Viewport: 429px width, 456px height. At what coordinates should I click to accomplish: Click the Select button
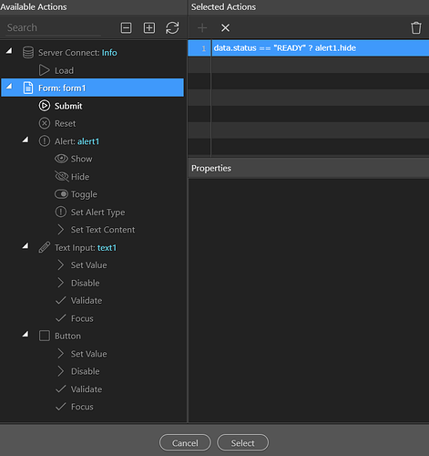pos(242,442)
